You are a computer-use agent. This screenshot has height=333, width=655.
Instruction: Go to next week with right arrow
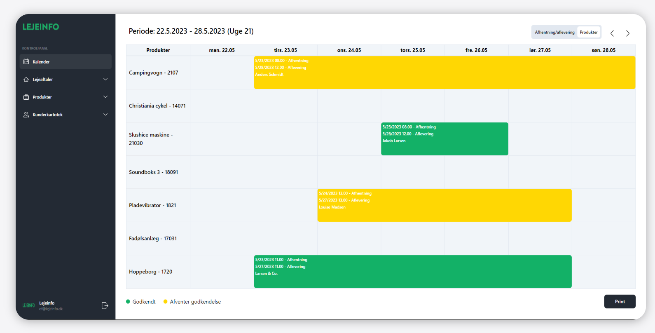628,33
